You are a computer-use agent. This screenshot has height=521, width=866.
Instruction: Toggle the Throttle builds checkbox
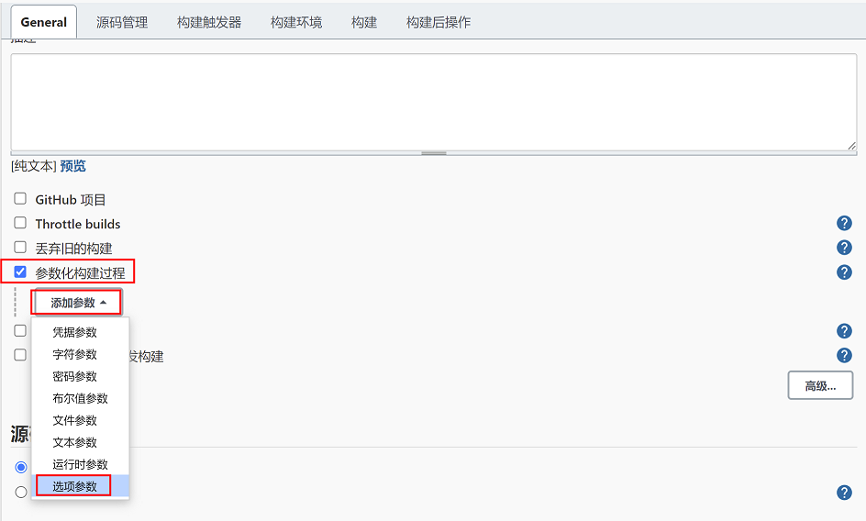(x=20, y=223)
